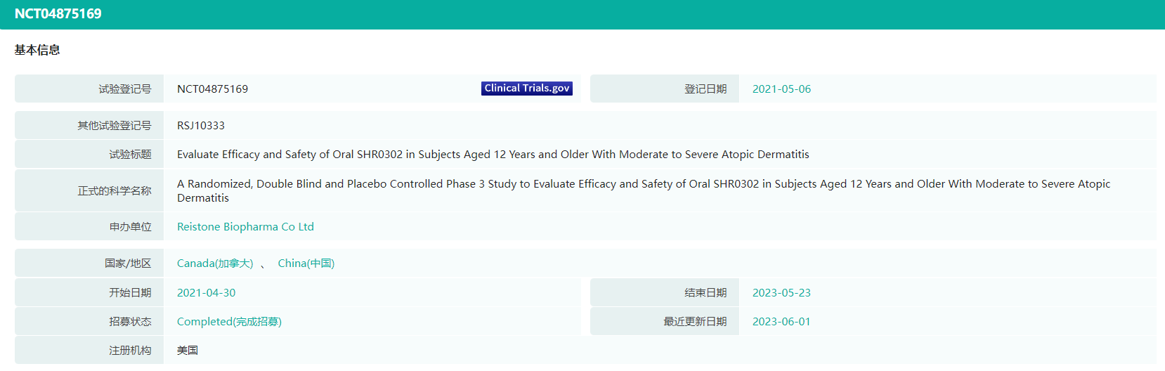Click the 招募状态 field label

(130, 322)
